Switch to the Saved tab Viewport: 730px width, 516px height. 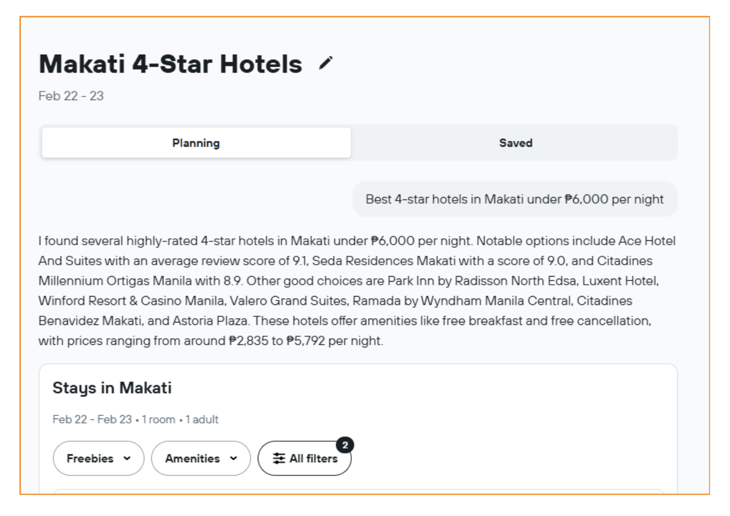(x=515, y=143)
